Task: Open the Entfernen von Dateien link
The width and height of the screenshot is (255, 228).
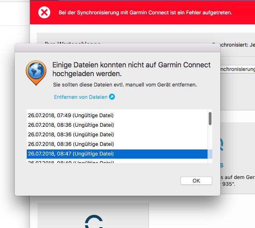Action: (x=81, y=97)
